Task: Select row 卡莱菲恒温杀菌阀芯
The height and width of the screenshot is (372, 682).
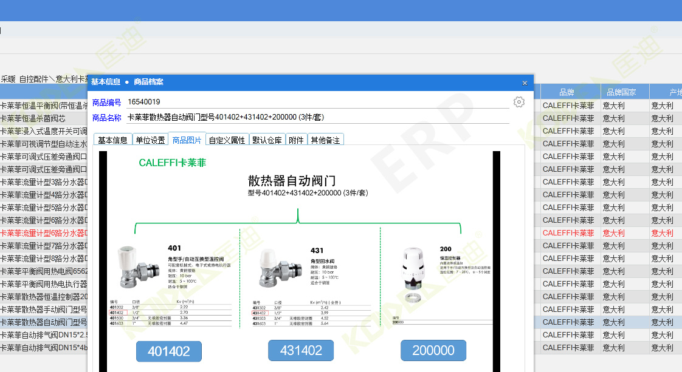Action: pos(44,118)
